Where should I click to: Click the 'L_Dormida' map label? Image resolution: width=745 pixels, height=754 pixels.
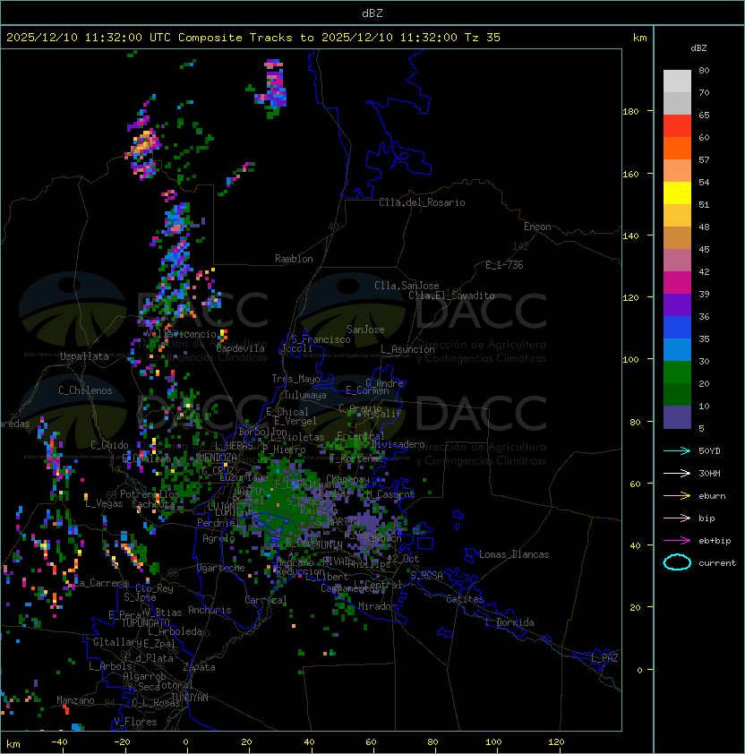(510, 622)
